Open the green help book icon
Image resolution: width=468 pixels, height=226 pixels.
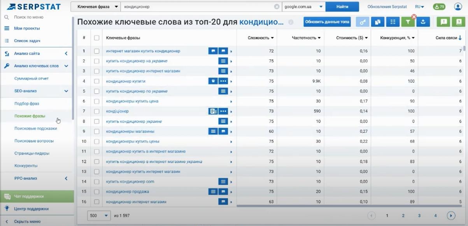(x=459, y=22)
